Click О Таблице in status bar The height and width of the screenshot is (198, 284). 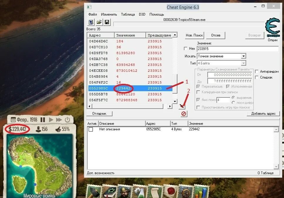(265, 173)
